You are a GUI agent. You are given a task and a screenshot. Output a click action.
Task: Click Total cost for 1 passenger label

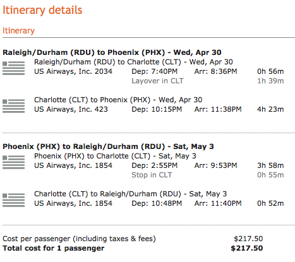[x=53, y=248]
